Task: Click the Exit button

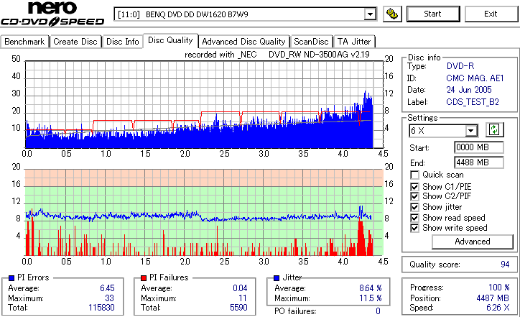Action: 491,14
